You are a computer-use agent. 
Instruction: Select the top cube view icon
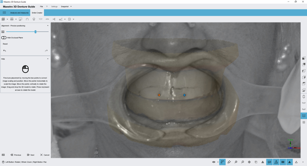[304, 84]
